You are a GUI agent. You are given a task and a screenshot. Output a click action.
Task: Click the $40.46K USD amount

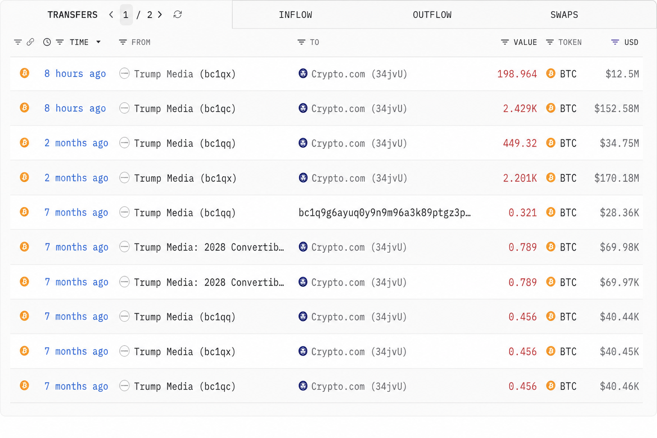point(619,386)
